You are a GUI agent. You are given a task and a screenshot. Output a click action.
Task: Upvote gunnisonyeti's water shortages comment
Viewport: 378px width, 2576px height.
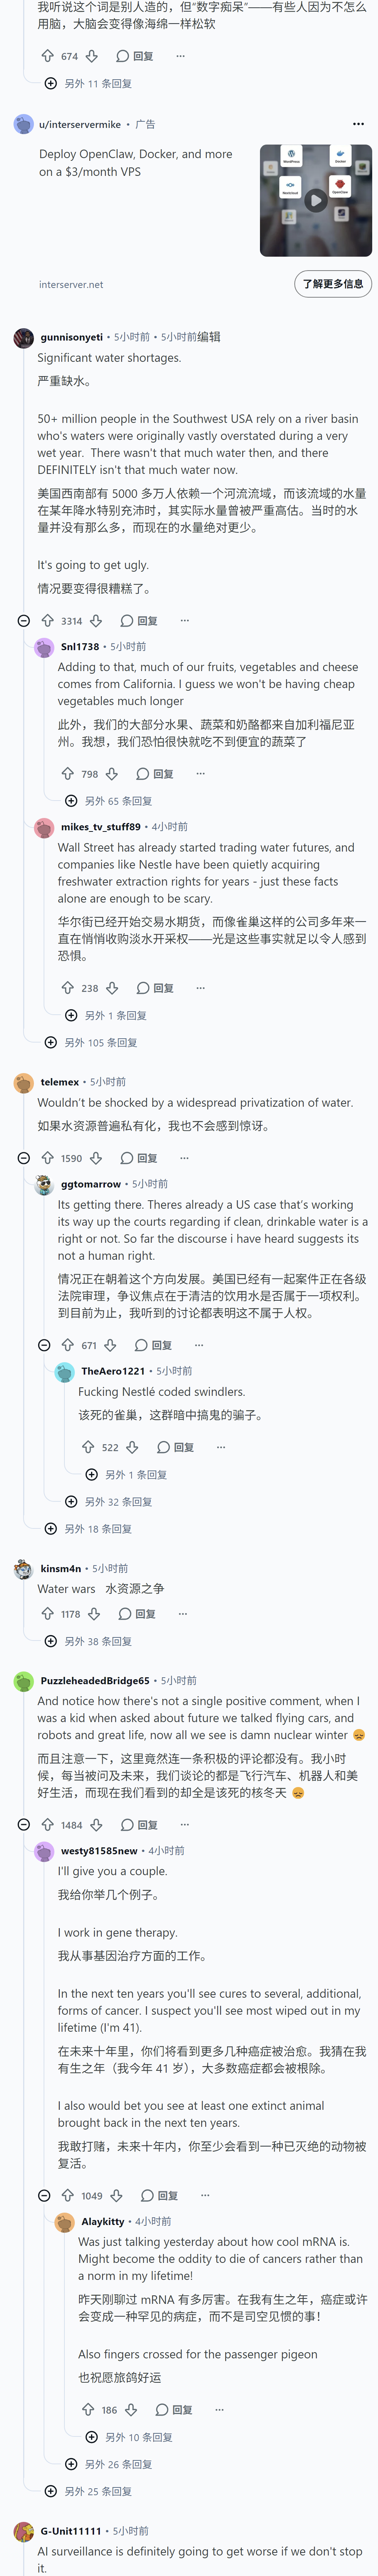[x=47, y=621]
